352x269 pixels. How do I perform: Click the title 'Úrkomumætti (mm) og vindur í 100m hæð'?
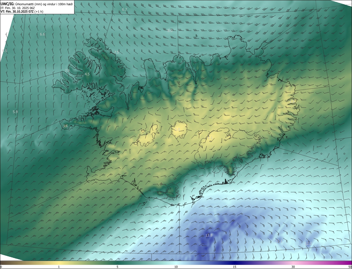click(x=44, y=4)
